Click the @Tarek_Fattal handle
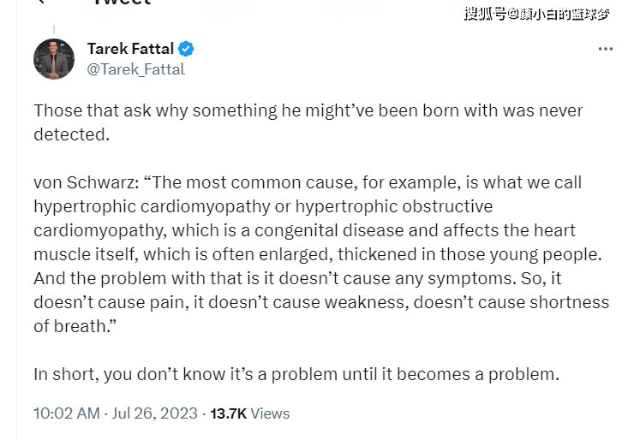Image resolution: width=622 pixels, height=440 pixels. [135, 69]
